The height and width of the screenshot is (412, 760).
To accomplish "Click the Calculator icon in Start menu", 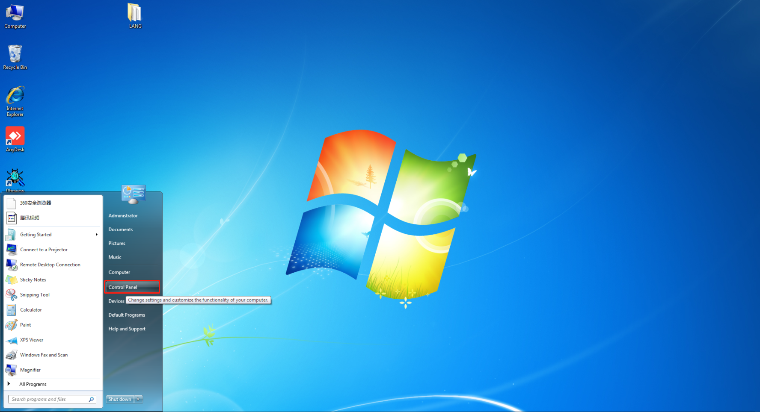I will 12,310.
